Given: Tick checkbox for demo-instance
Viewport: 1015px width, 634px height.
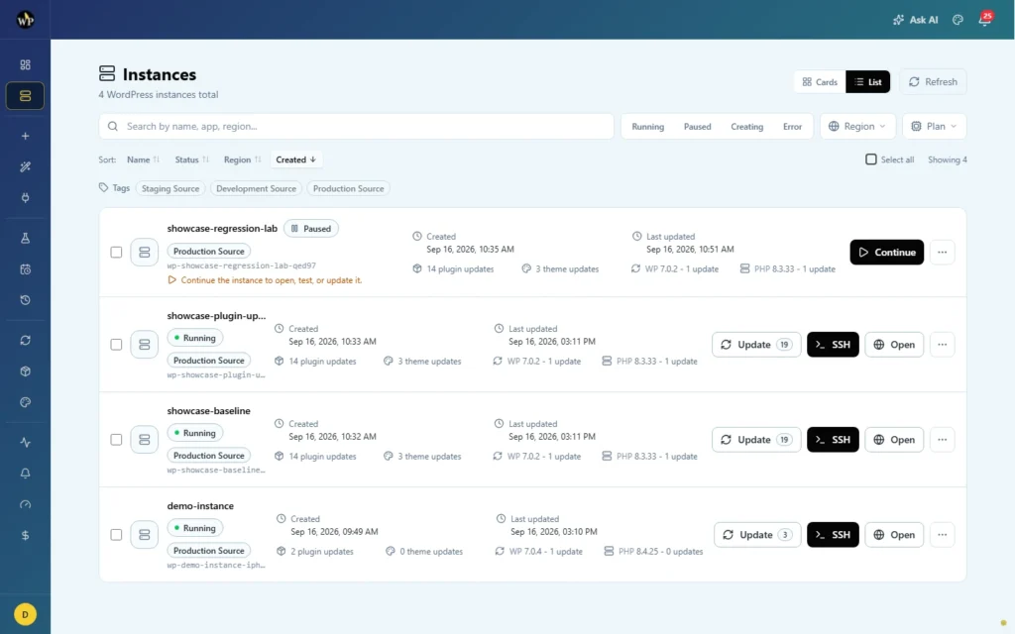Looking at the screenshot, I should (x=116, y=535).
